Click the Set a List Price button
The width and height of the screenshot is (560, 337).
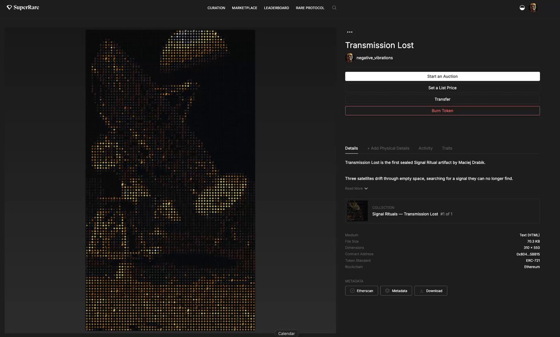pyautogui.click(x=442, y=88)
